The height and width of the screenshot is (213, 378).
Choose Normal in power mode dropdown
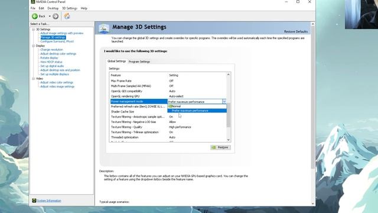[197, 106]
